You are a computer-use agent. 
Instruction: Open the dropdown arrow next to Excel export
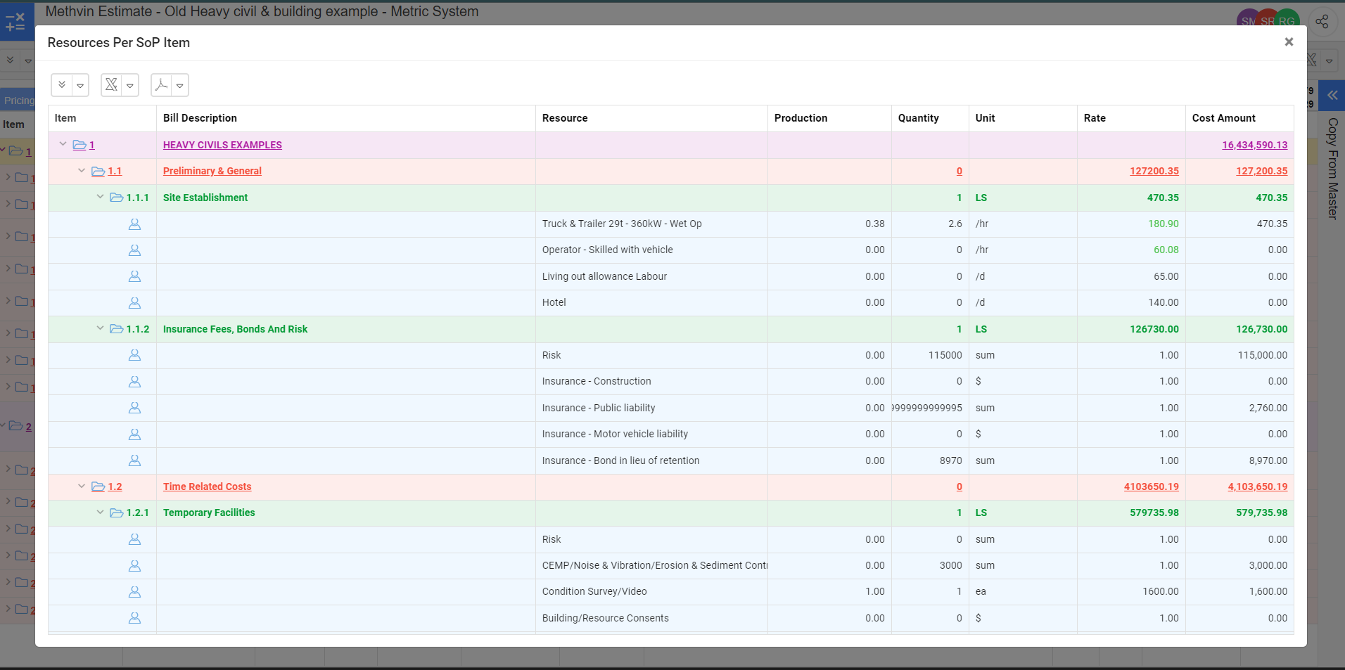pos(130,86)
